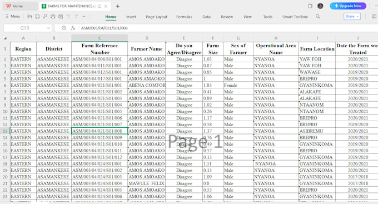Open the Menu button
Screen dimensions: 378x204
(x=13, y=16)
